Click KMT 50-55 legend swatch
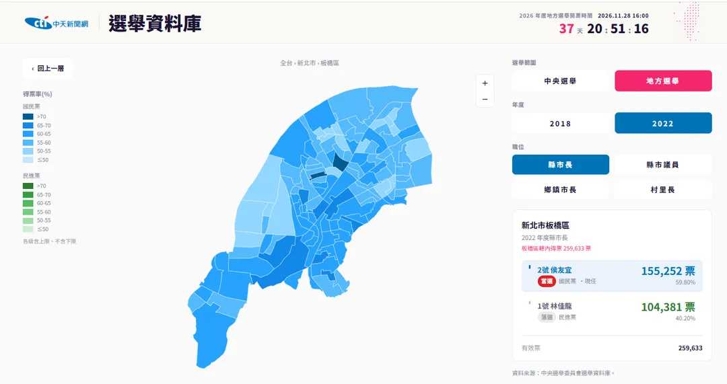The image size is (727, 384). click(x=28, y=151)
